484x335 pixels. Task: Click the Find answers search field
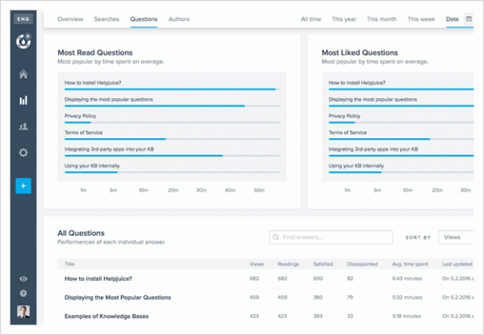(x=331, y=238)
